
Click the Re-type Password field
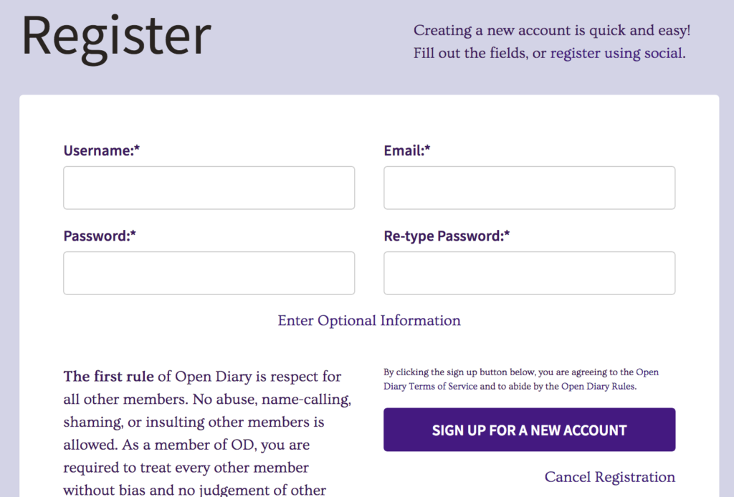point(530,273)
